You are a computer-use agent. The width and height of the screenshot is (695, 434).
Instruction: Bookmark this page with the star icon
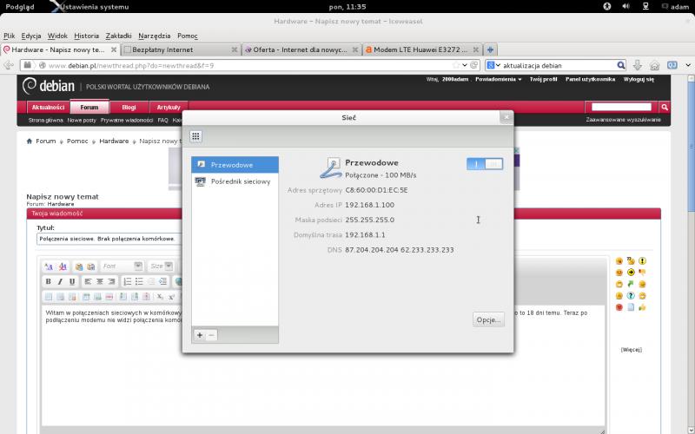pyautogui.click(x=456, y=65)
